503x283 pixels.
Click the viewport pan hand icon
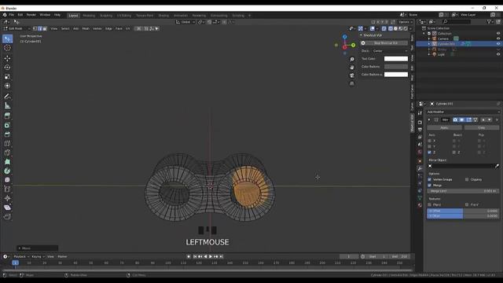[x=352, y=68]
